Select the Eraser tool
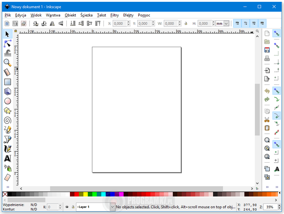284x214 pixels. (x=7, y=177)
